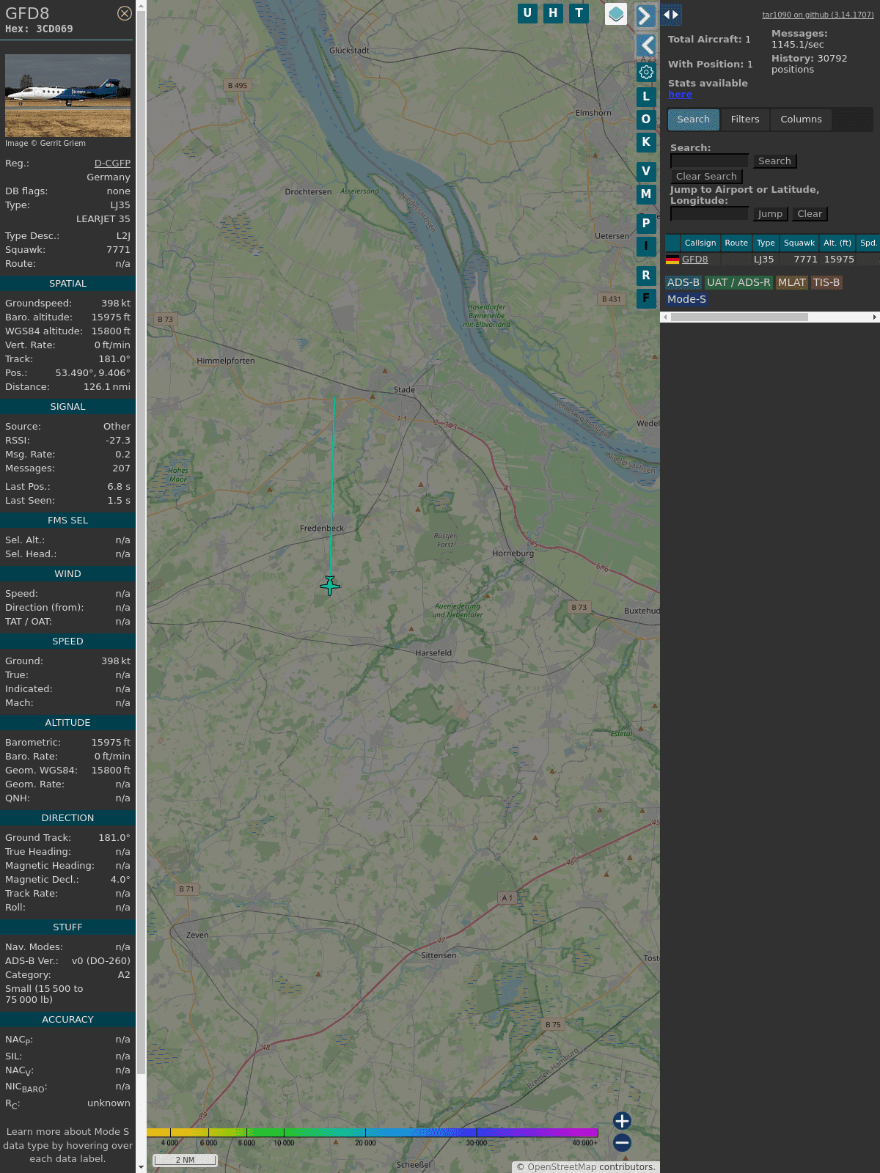Close the GFD8 aircraft info panel
Image resolution: width=880 pixels, height=1173 pixels.
pos(125,13)
